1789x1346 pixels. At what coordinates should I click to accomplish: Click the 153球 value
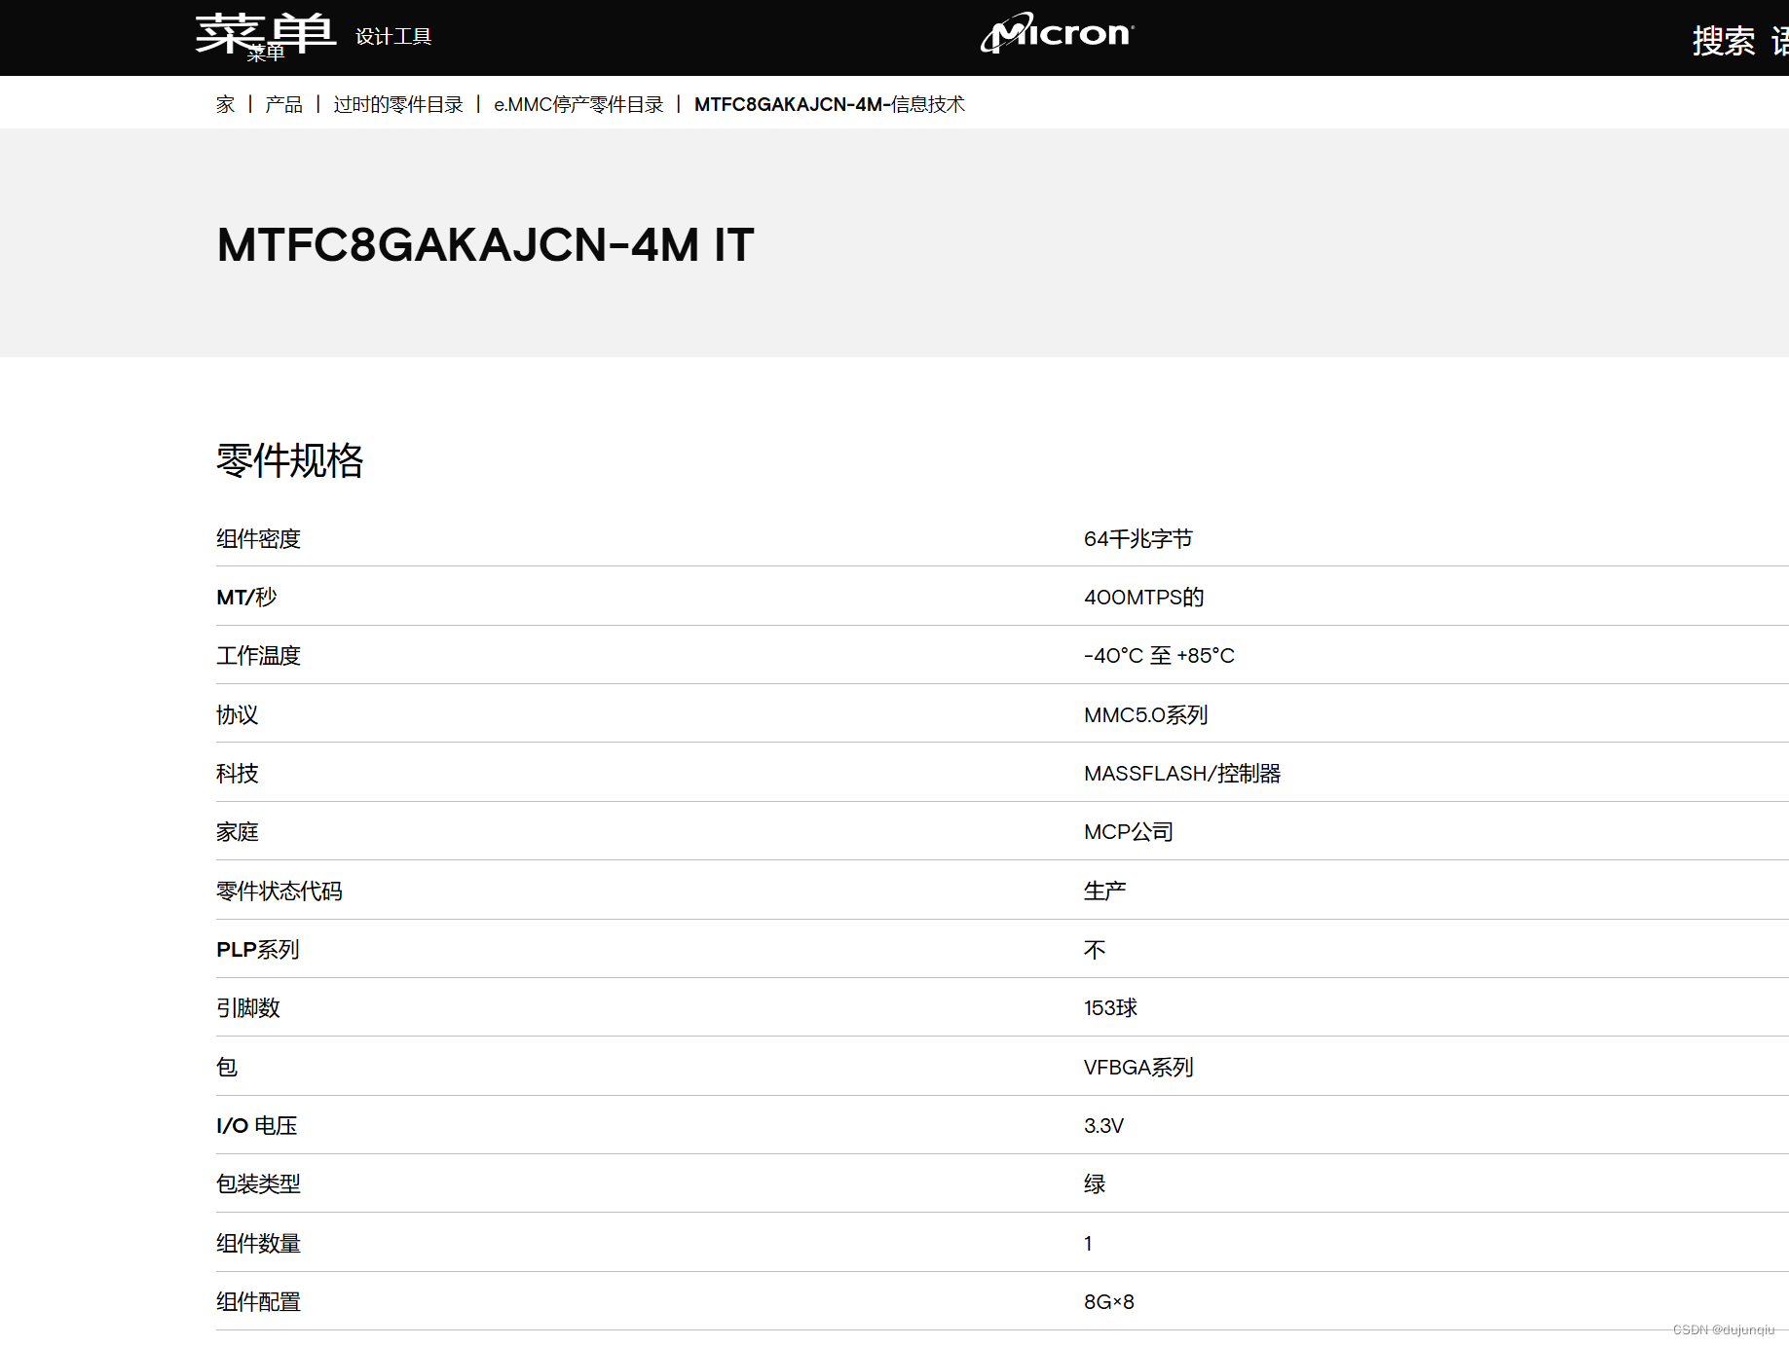(x=1110, y=1007)
